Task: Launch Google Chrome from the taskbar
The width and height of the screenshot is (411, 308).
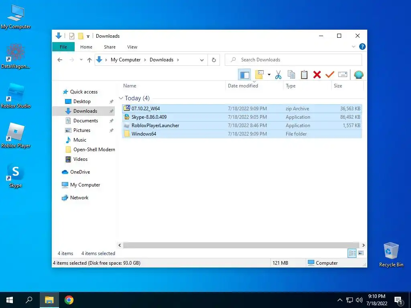Action: pyautogui.click(x=69, y=300)
